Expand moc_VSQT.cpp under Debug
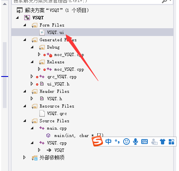The height and width of the screenshot is (171, 179). (x=39, y=54)
